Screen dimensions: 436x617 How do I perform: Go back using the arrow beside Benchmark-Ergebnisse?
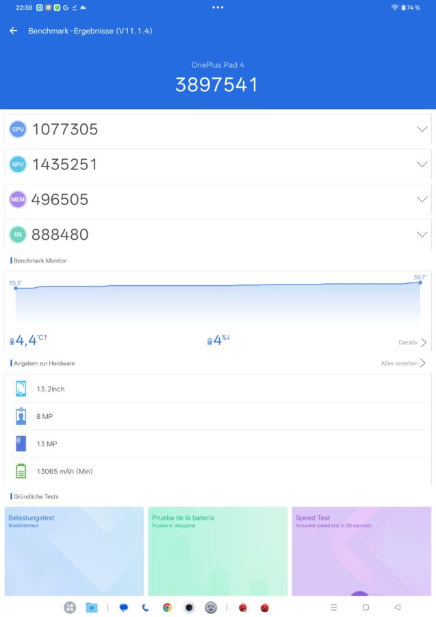coord(14,31)
